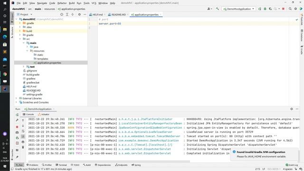Expand all in Project panel
Image resolution: width=304 pixels, height=171 pixels.
click(x=67, y=14)
